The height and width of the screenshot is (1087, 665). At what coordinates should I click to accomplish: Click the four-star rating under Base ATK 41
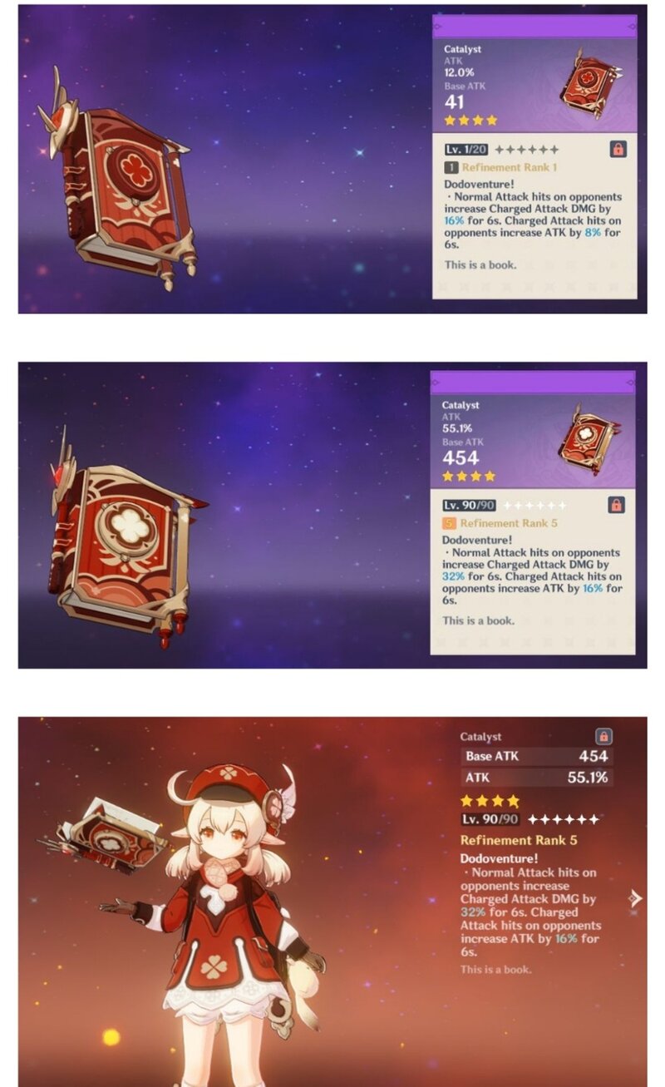[x=470, y=121]
